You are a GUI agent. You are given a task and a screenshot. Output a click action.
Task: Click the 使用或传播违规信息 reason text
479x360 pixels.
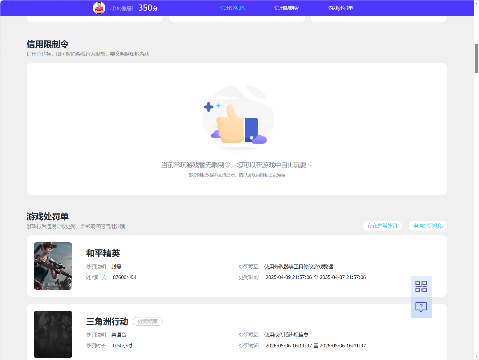coord(286,335)
